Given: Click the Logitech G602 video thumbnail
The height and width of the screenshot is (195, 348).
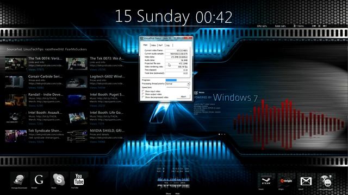Looking at the screenshot, I should (77, 82).
